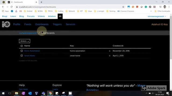Click the page vertical scrollbar
Image resolution: width=172 pixels, height=96 pixels.
[171, 38]
